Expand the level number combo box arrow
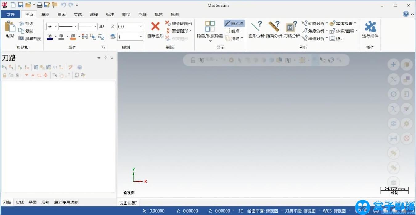Screen dimensions: 416x215 (x=141, y=37)
